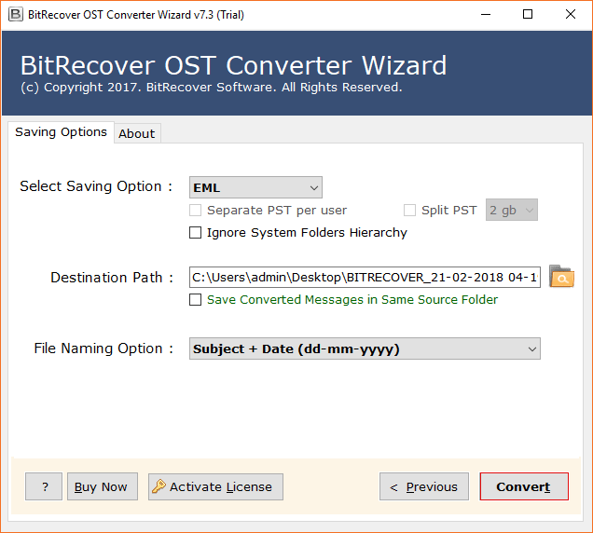Open the EML saving option dropdown
This screenshot has height=533, width=593.
click(255, 187)
